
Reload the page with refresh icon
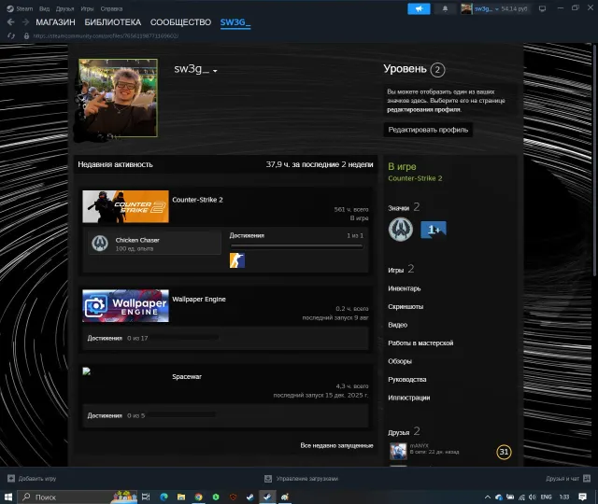pyautogui.click(x=11, y=35)
